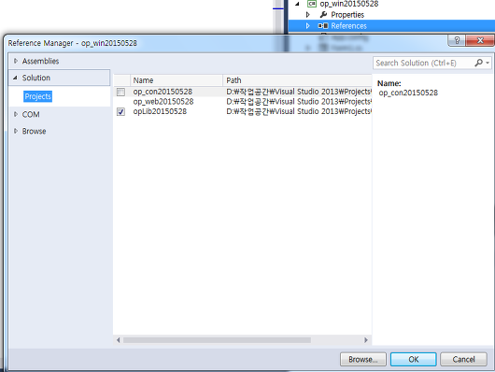
Task: Expand the Browse category
Action: 16,131
